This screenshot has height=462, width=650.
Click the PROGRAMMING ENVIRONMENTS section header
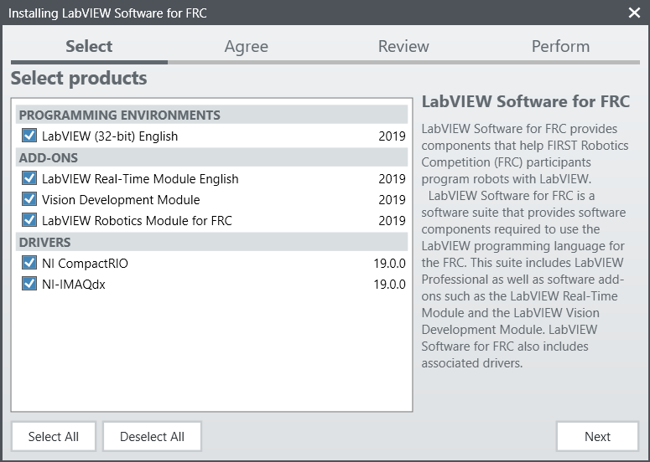click(x=211, y=115)
